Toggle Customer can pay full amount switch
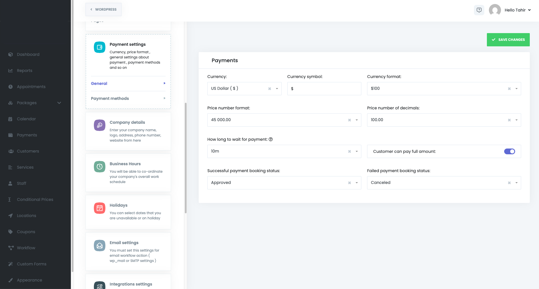This screenshot has height=289, width=539. coord(509,151)
